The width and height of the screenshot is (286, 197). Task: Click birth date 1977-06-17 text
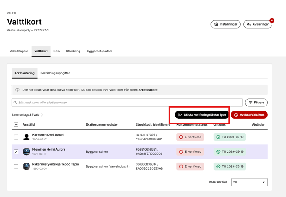coord(39,154)
